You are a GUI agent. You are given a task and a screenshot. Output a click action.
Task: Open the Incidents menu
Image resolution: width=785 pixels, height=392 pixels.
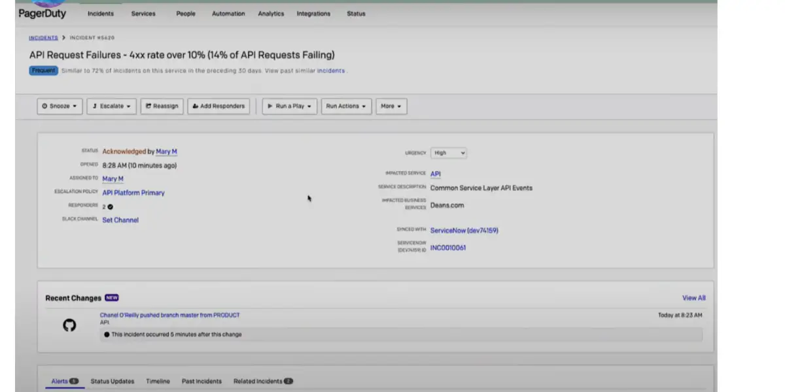point(101,14)
